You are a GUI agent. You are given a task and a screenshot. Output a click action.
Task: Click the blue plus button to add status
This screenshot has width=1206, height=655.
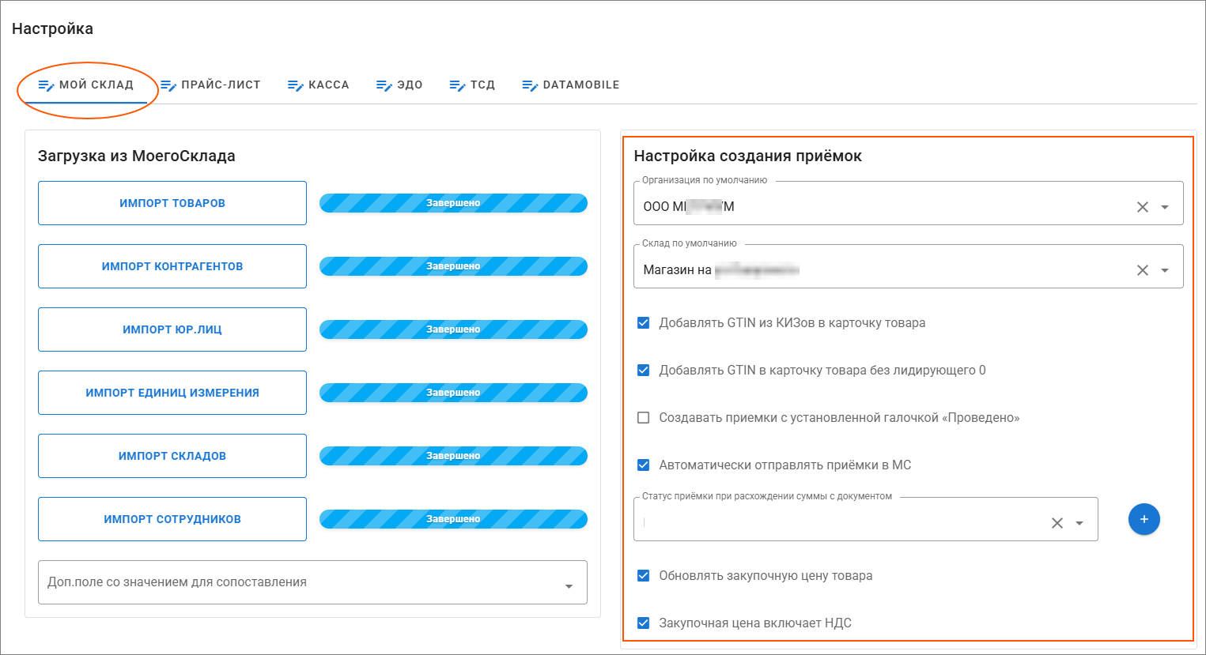(x=1144, y=519)
